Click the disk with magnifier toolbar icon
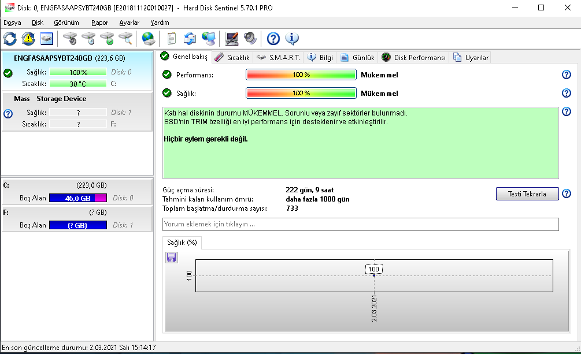The height and width of the screenshot is (354, 581). (125, 39)
